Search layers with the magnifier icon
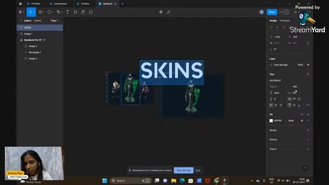Screen dimensions: 329x185 click(x=21, y=21)
